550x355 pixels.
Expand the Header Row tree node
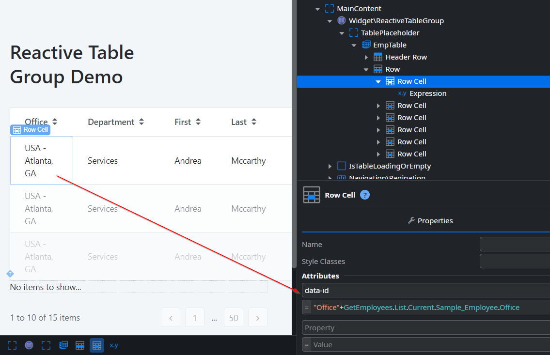367,57
